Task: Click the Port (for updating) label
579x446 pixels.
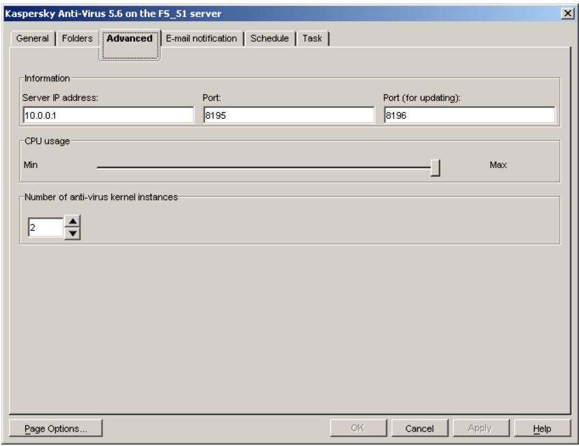Action: coord(422,98)
